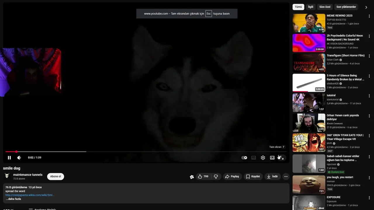Show more filter chips with right arrow
This screenshot has height=210, width=374.
[x=366, y=7]
